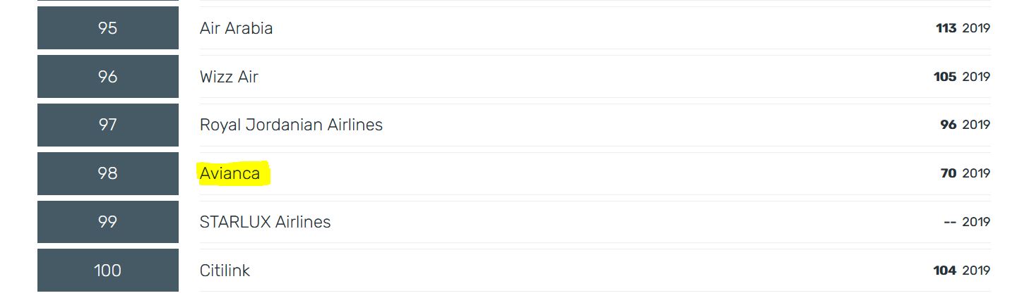The image size is (1029, 298).
Task: Open the STARLUX Airlines entry
Action: pyautogui.click(x=265, y=222)
